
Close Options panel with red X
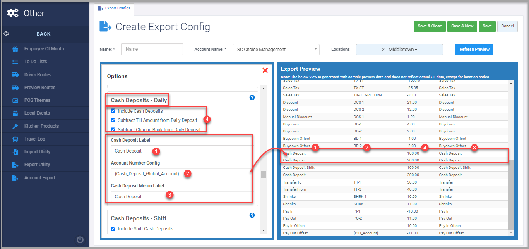pos(265,70)
